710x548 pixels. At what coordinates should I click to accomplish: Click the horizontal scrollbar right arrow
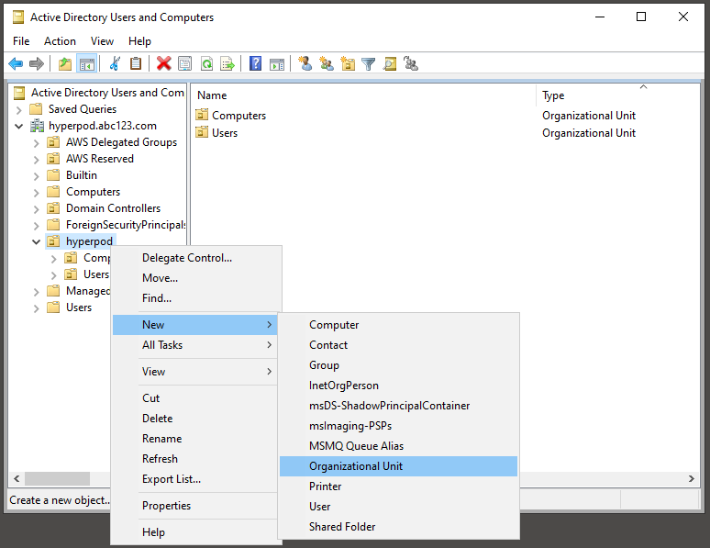tap(692, 478)
